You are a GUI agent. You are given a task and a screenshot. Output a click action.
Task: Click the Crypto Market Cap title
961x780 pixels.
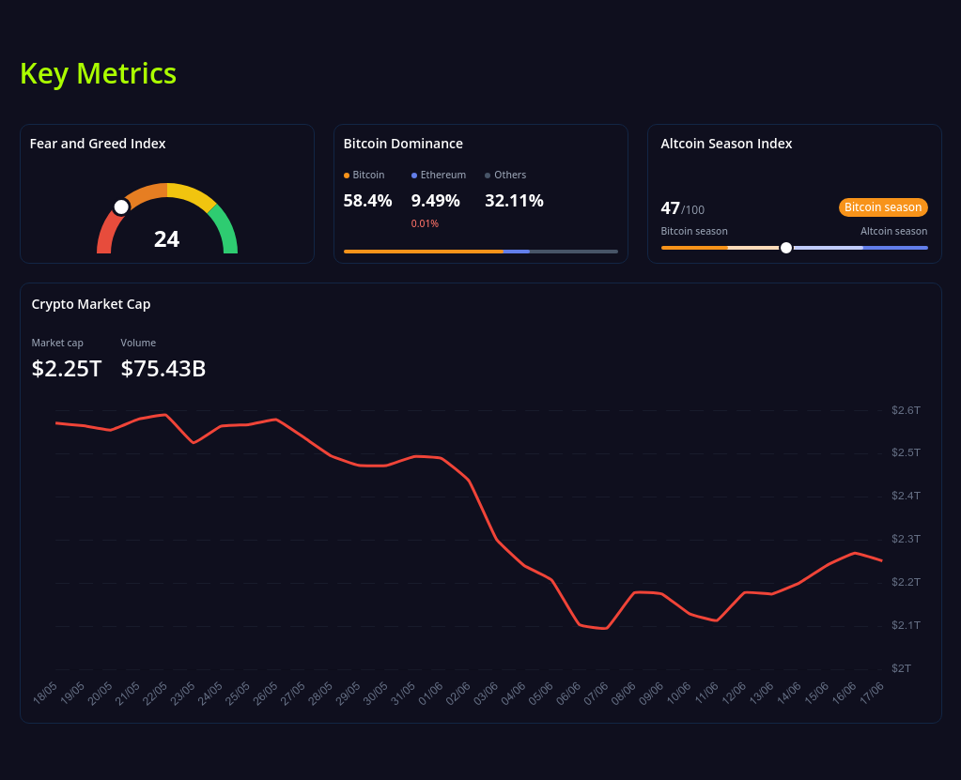(91, 304)
